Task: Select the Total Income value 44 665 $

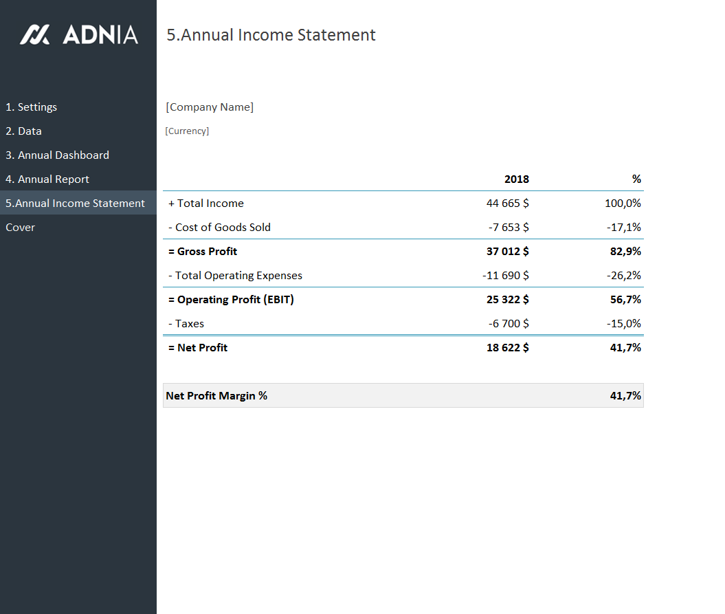Action: click(x=507, y=204)
